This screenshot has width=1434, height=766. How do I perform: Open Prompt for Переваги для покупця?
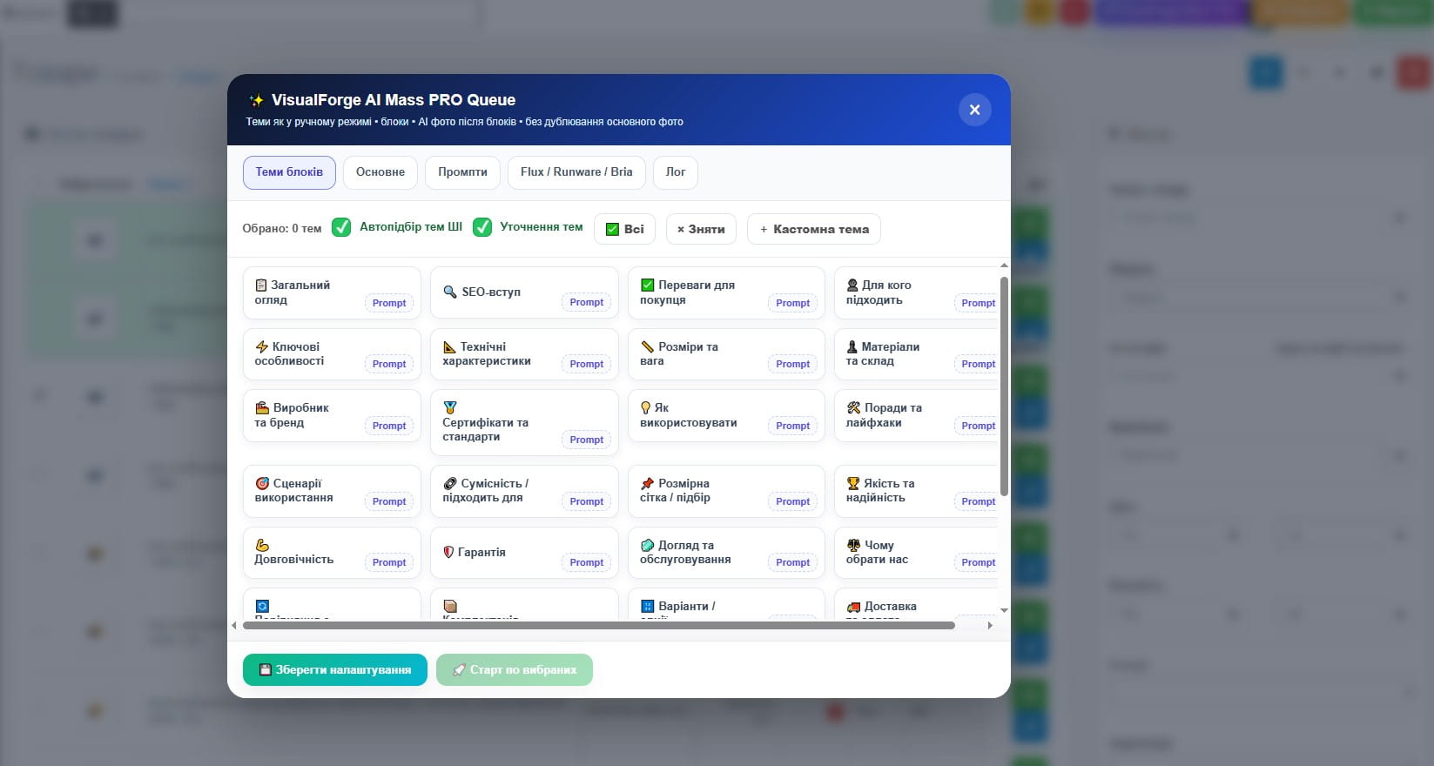(793, 303)
